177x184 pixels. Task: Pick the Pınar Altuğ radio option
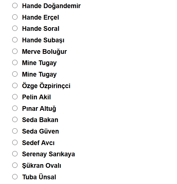click(15, 108)
